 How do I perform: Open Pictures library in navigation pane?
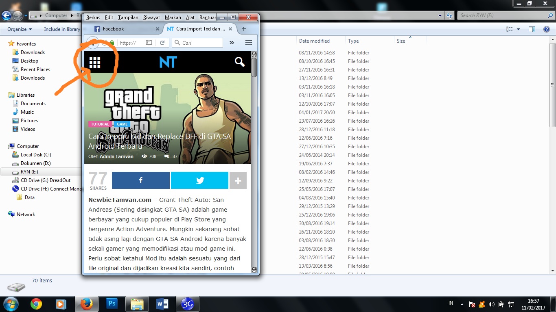[x=29, y=121]
